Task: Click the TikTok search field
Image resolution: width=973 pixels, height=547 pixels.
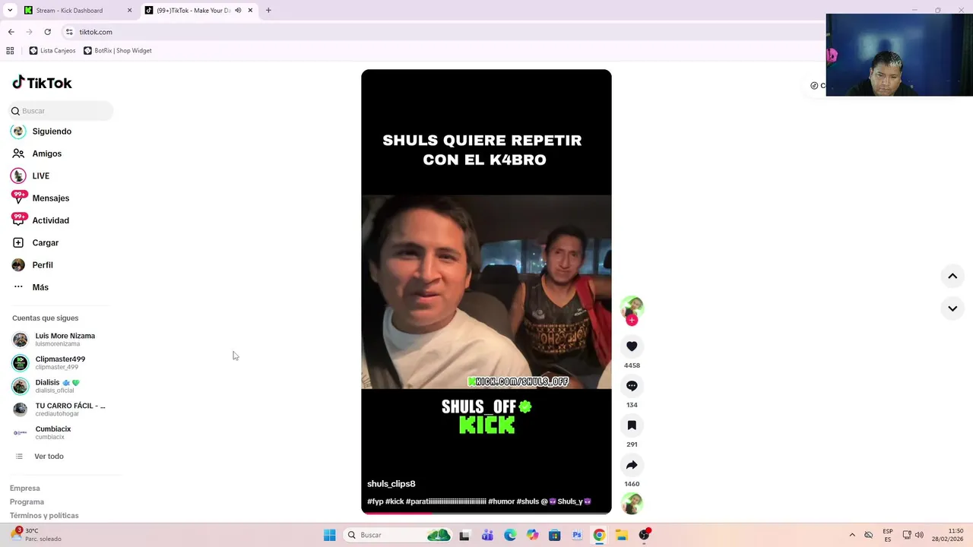Action: 61,111
